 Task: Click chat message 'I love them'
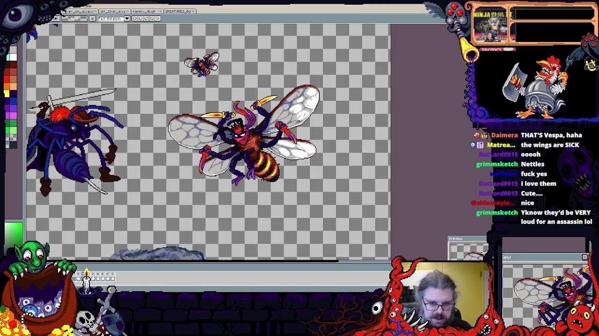click(539, 183)
